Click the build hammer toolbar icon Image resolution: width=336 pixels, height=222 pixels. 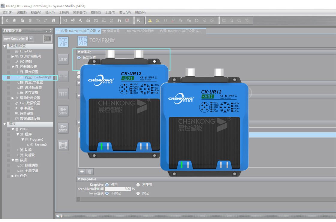[80, 21]
